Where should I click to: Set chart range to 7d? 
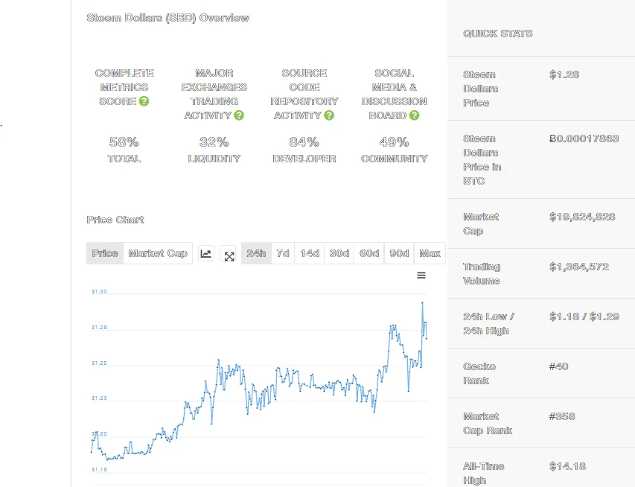(x=283, y=253)
